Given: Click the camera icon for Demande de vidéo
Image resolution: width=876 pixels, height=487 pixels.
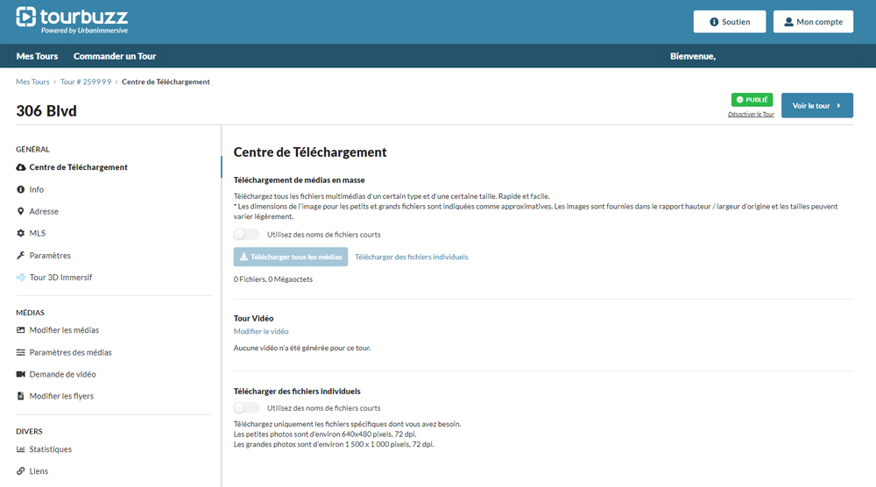Looking at the screenshot, I should [21, 374].
